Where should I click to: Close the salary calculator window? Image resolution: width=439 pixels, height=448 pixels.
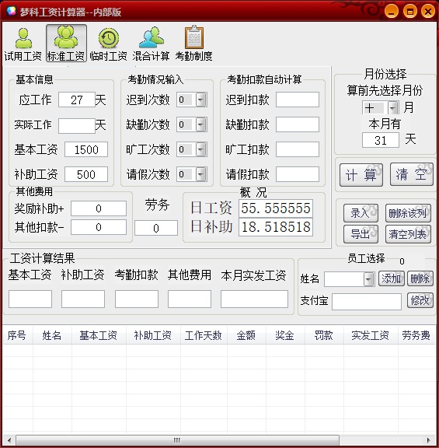428,12
